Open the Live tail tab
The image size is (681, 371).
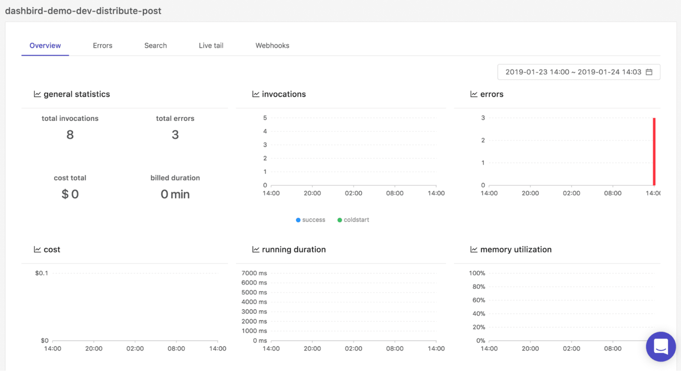pos(211,45)
